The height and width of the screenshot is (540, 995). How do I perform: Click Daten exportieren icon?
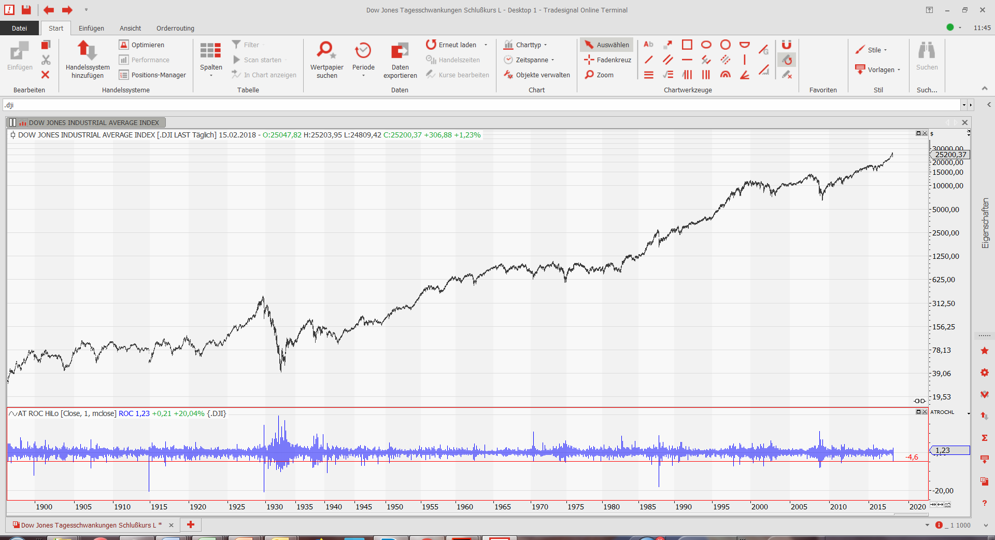click(x=400, y=51)
